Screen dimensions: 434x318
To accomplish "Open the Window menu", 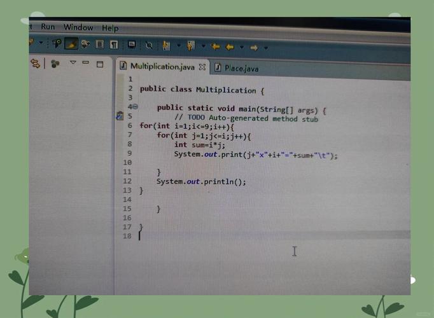I will 78,27.
